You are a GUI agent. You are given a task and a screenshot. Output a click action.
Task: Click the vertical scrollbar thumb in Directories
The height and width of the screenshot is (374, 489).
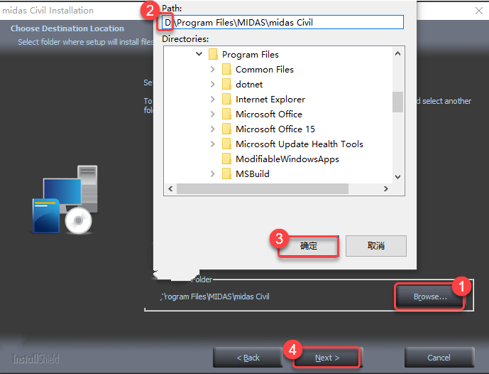click(397, 102)
